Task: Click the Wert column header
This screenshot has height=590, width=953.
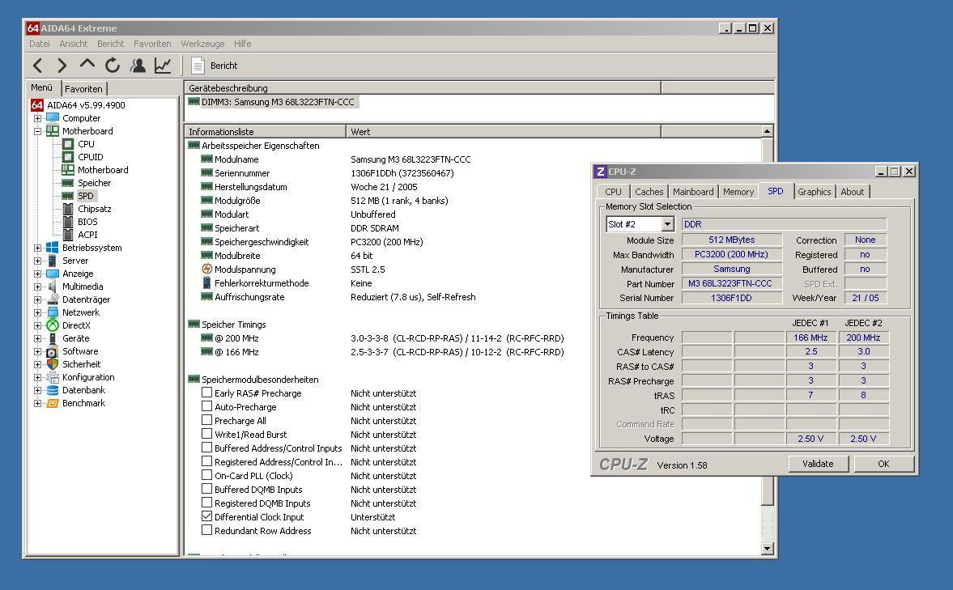Action: click(x=504, y=132)
